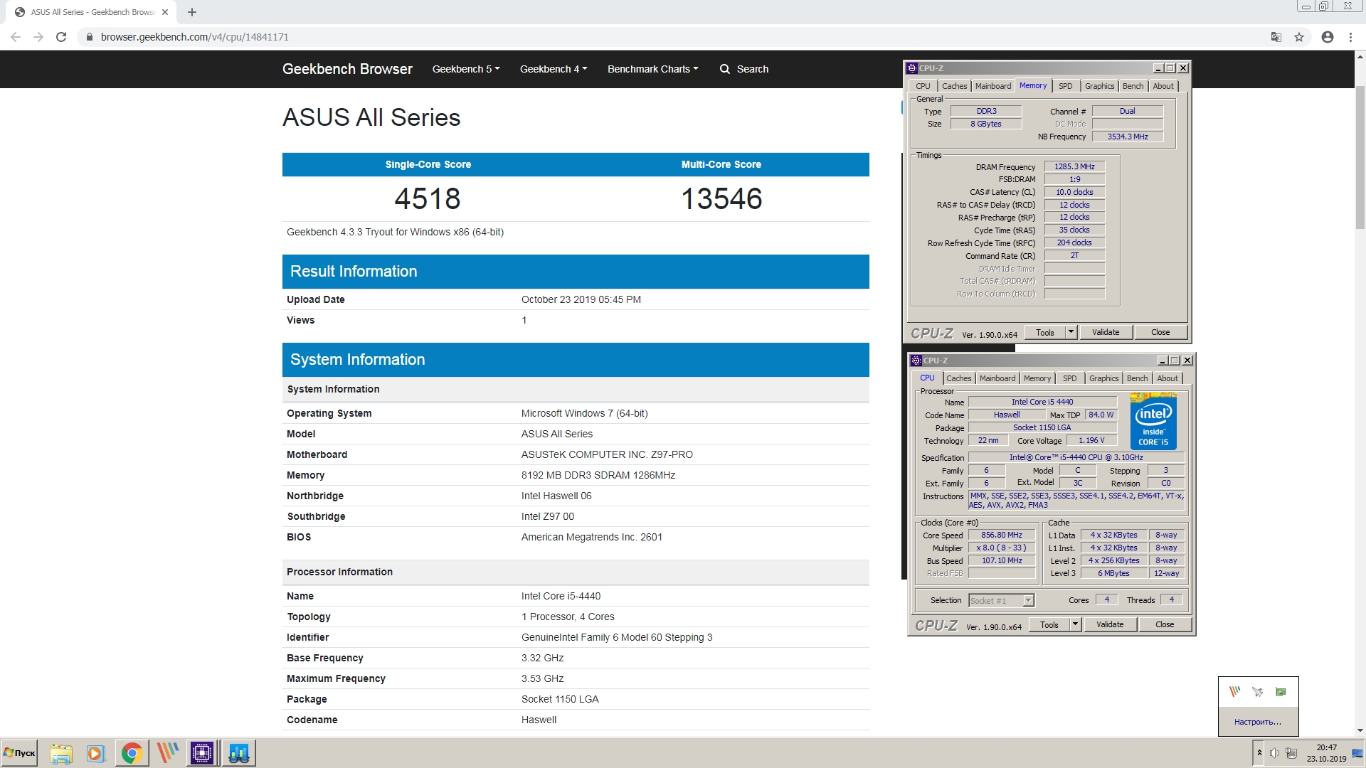
Task: Open the Google Translate page icon
Action: (x=1276, y=37)
